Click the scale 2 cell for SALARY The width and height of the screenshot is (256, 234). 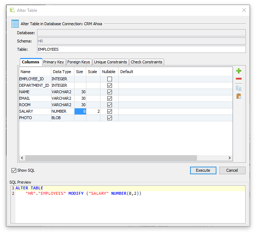[93, 111]
